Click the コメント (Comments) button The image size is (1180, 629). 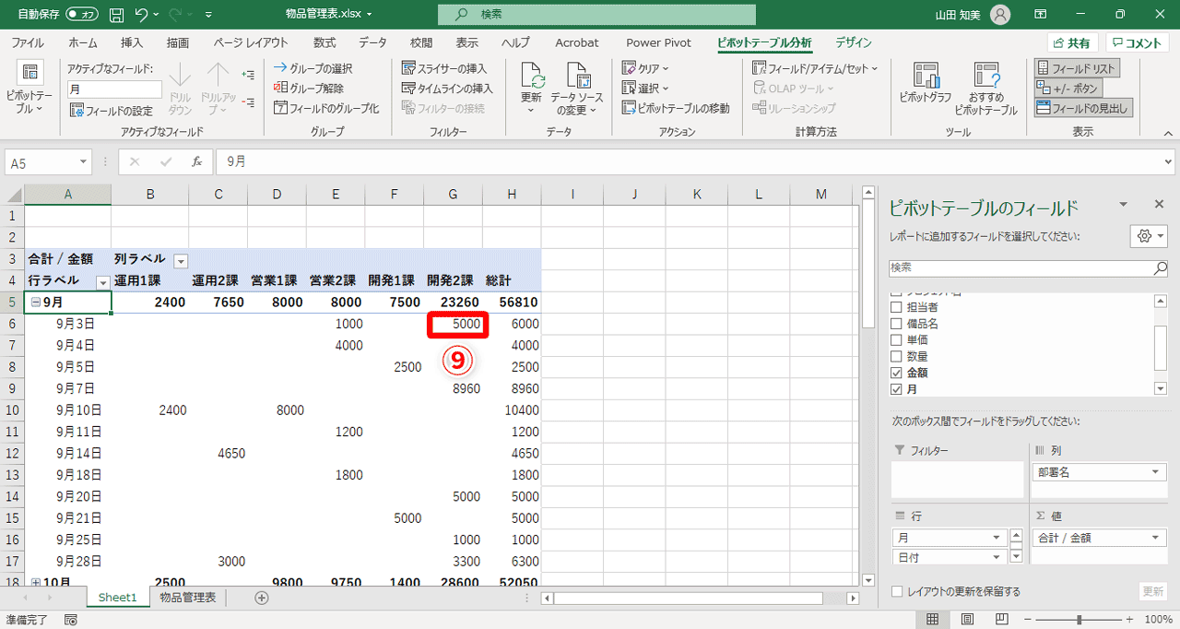[1138, 43]
